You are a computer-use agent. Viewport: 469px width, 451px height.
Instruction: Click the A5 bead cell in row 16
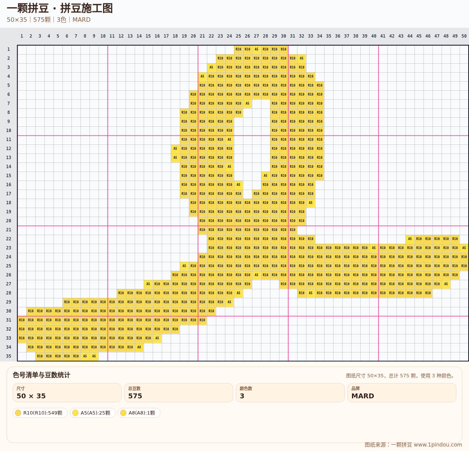tap(238, 185)
